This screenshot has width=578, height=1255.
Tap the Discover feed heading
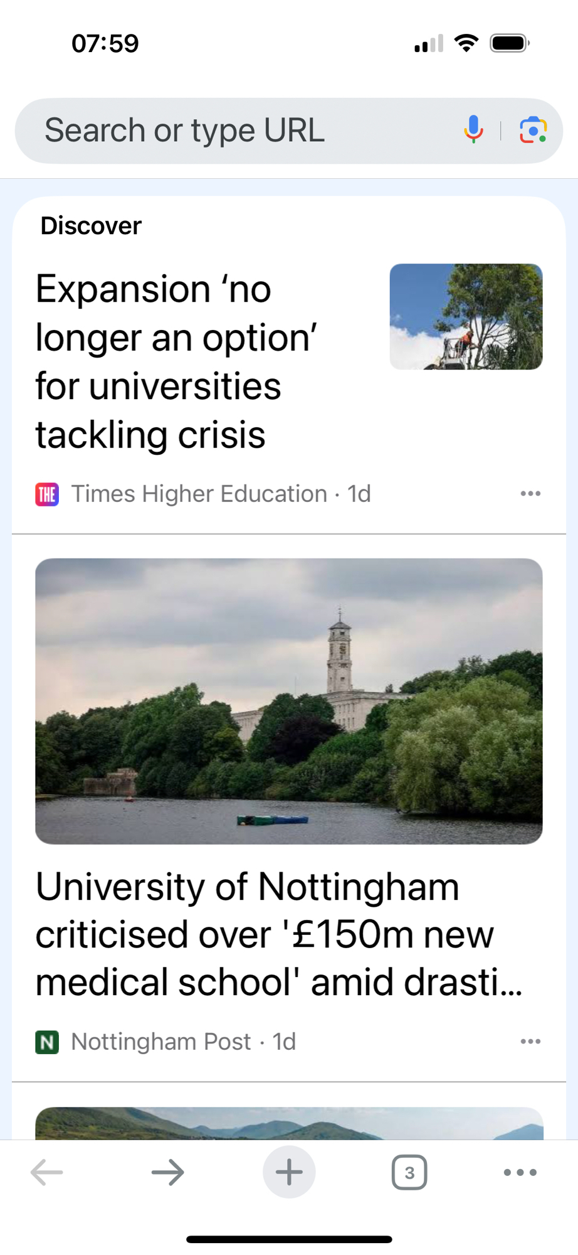coord(92,226)
